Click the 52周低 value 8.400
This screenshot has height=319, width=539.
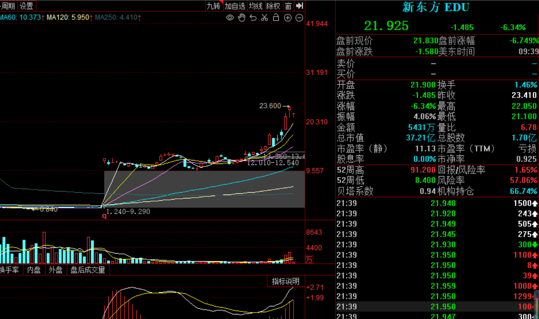coord(425,180)
